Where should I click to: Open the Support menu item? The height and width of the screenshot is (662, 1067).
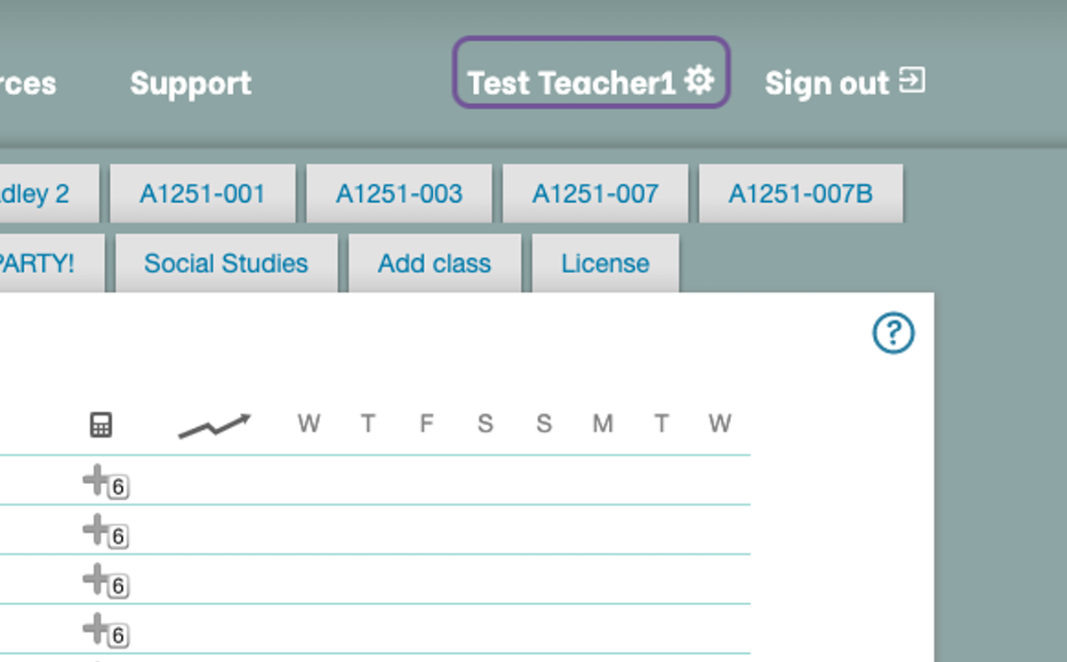[190, 84]
